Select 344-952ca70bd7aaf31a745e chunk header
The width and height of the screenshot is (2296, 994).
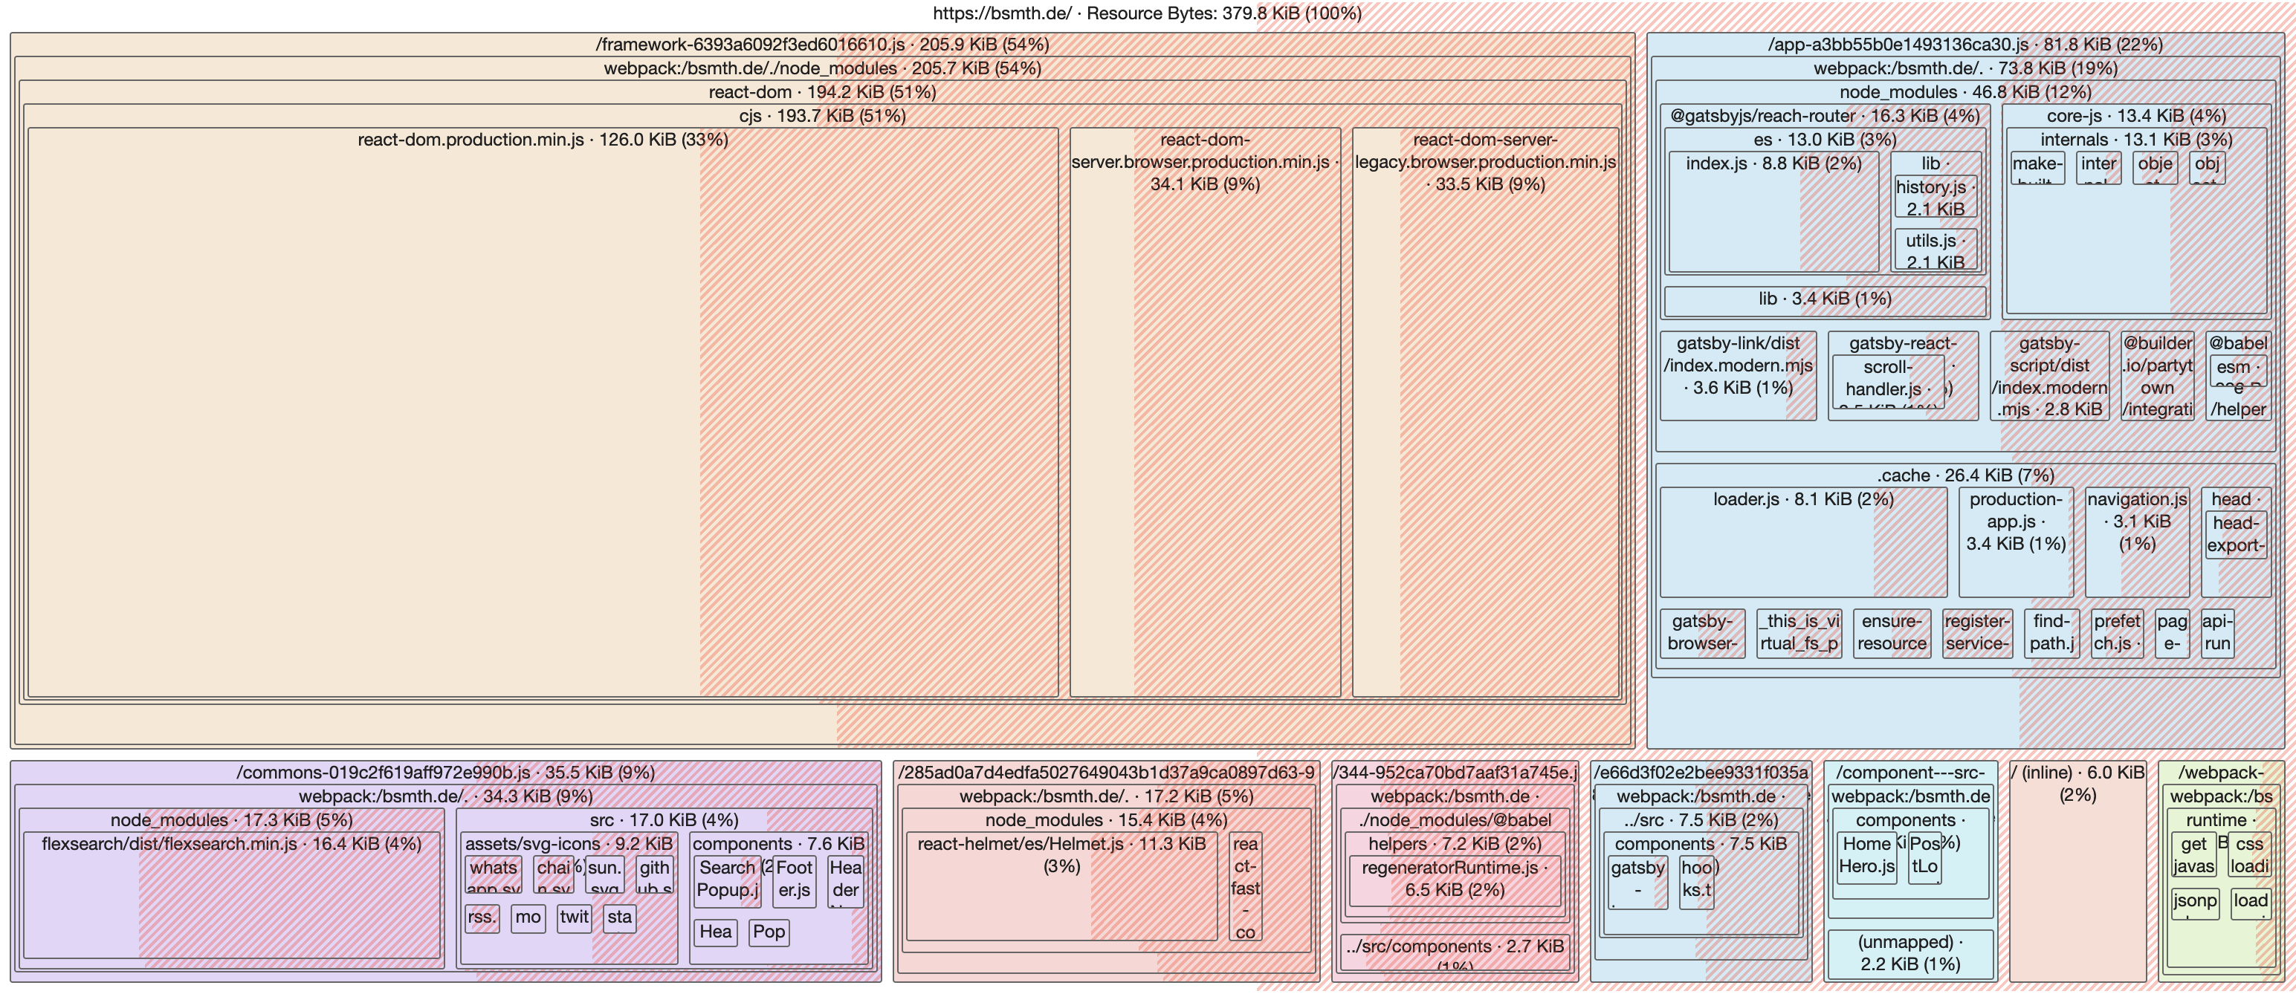pyautogui.click(x=1455, y=773)
